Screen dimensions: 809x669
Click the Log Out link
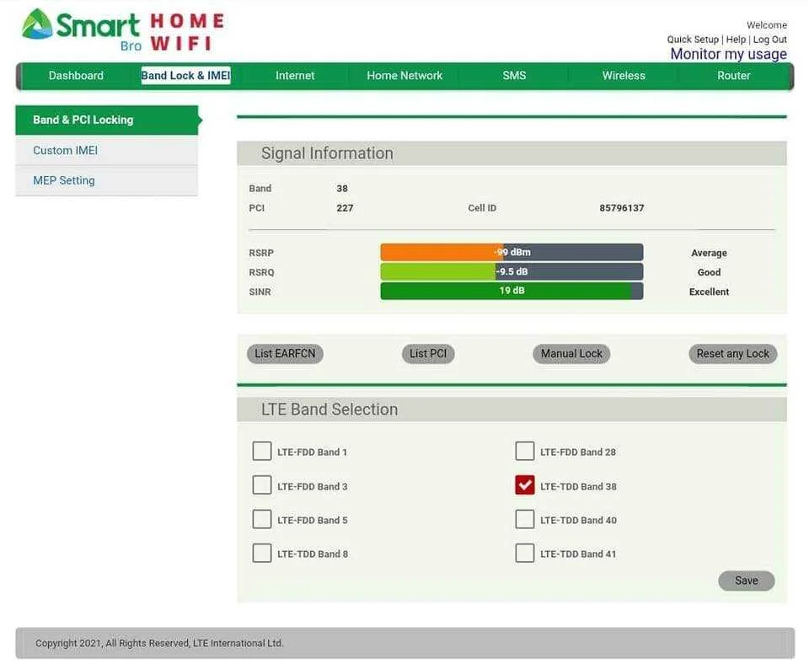click(769, 40)
